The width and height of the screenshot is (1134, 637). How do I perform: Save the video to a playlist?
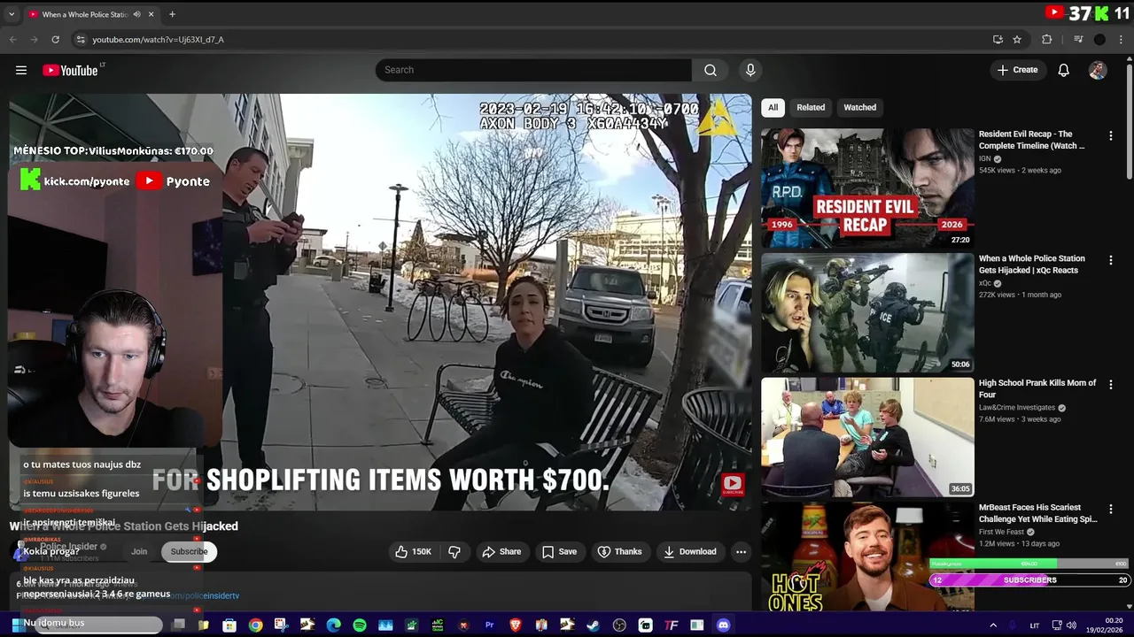tap(559, 551)
